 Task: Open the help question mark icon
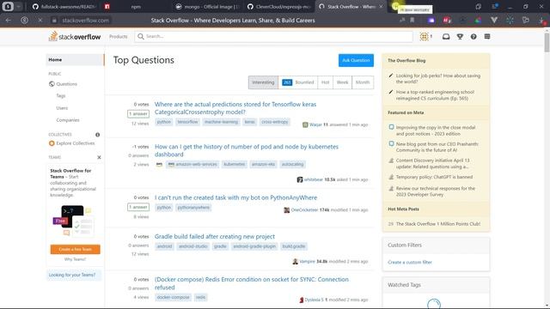[474, 36]
